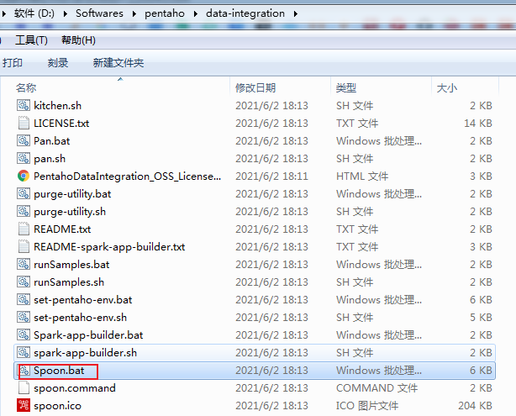Select the runSamples.sh file name
516x416 pixels.
pos(69,282)
